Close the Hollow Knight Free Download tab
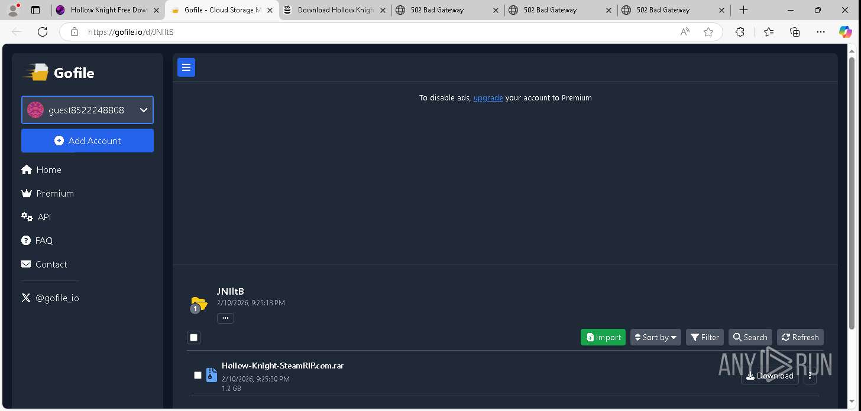Screen dimensions: 861x411 pyautogui.click(x=156, y=10)
